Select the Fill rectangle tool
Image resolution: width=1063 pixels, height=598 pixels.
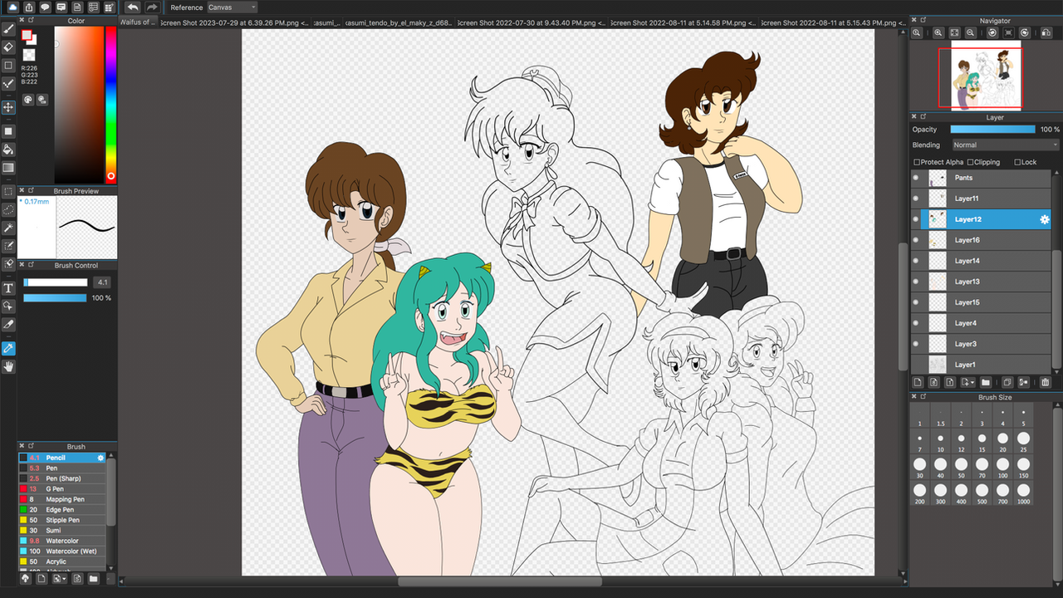pos(8,131)
